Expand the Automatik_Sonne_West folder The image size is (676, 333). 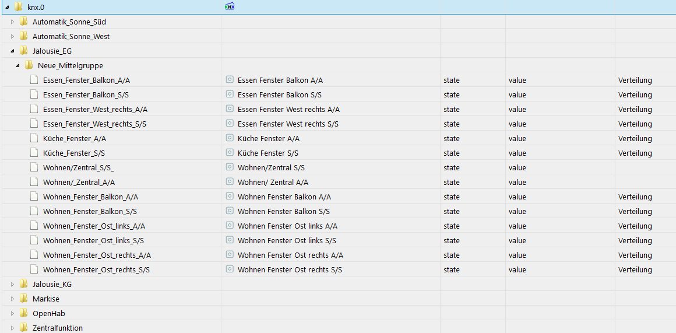coord(12,36)
